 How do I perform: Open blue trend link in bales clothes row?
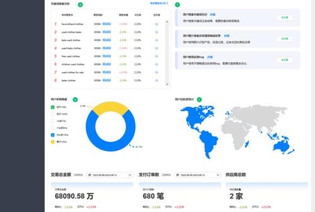[107, 80]
